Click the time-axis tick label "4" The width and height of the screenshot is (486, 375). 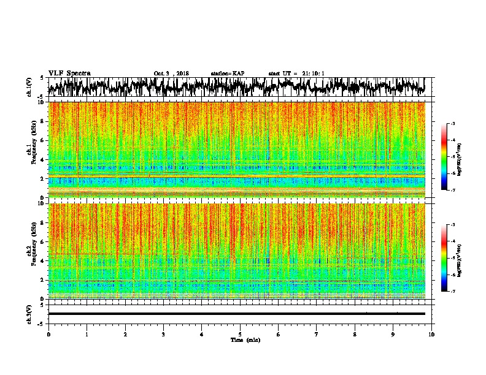point(202,335)
